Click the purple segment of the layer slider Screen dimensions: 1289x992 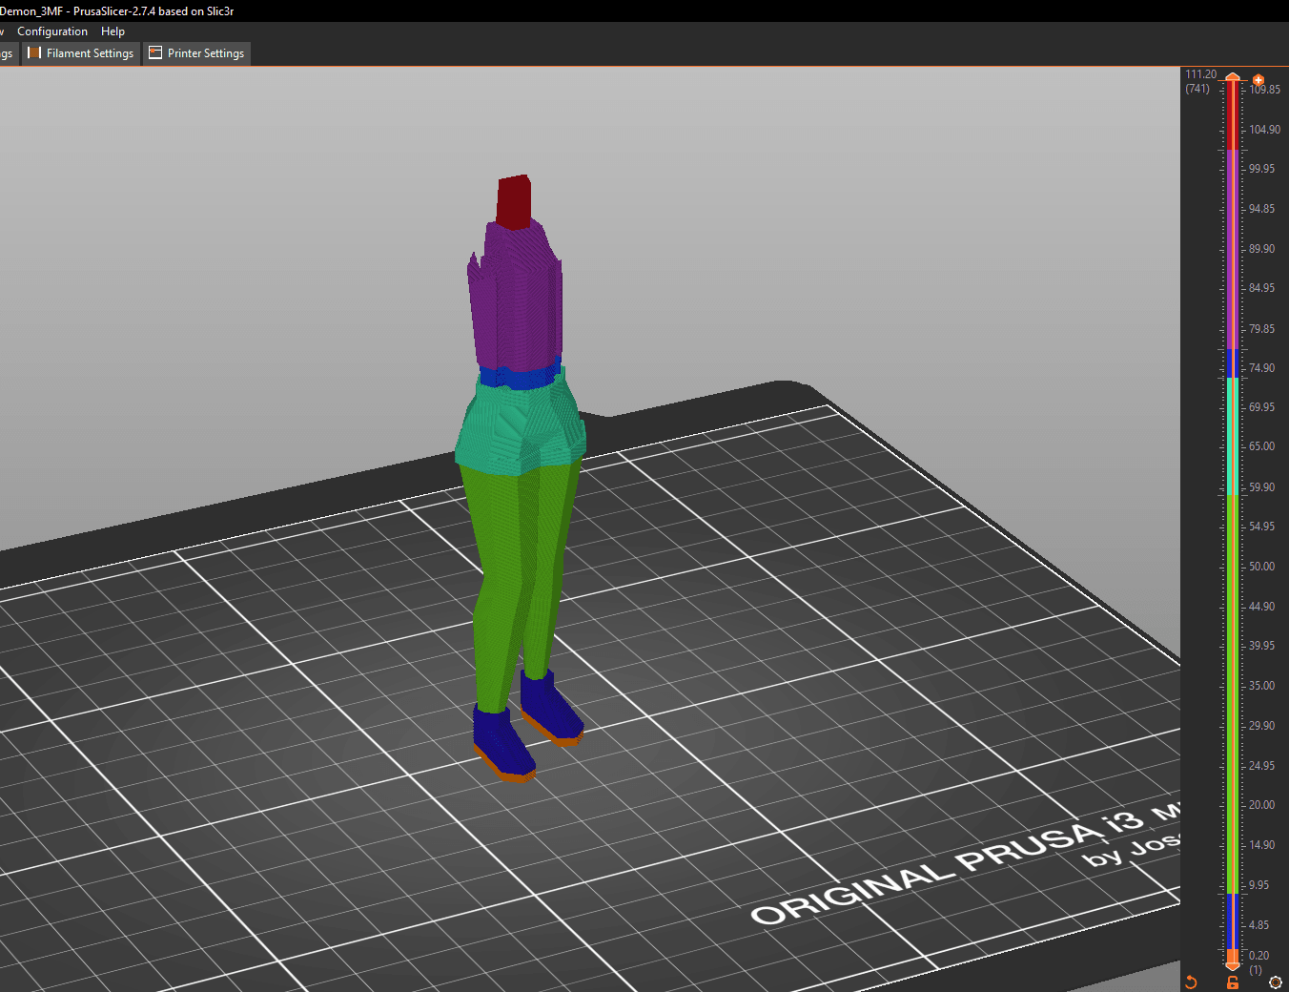point(1233,248)
